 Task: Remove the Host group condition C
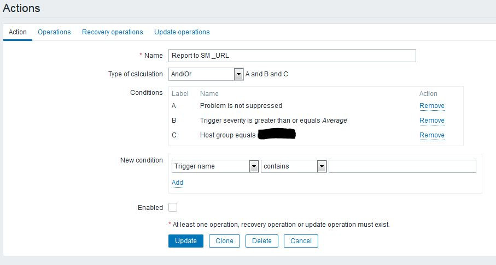(x=431, y=135)
